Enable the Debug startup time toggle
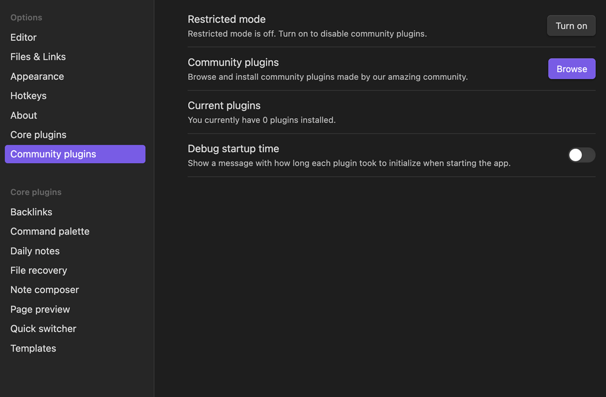606x397 pixels. (581, 155)
